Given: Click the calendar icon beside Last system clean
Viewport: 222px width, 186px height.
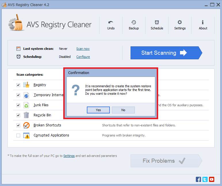Looking at the screenshot, I should pos(18,49).
